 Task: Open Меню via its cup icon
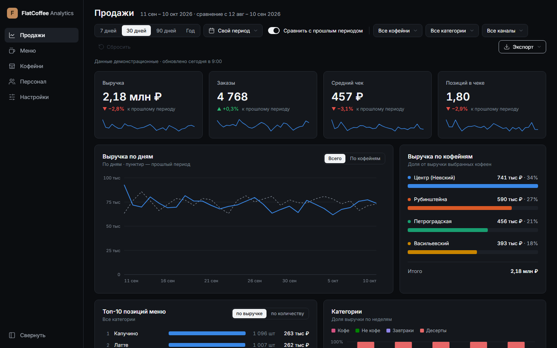coord(12,51)
